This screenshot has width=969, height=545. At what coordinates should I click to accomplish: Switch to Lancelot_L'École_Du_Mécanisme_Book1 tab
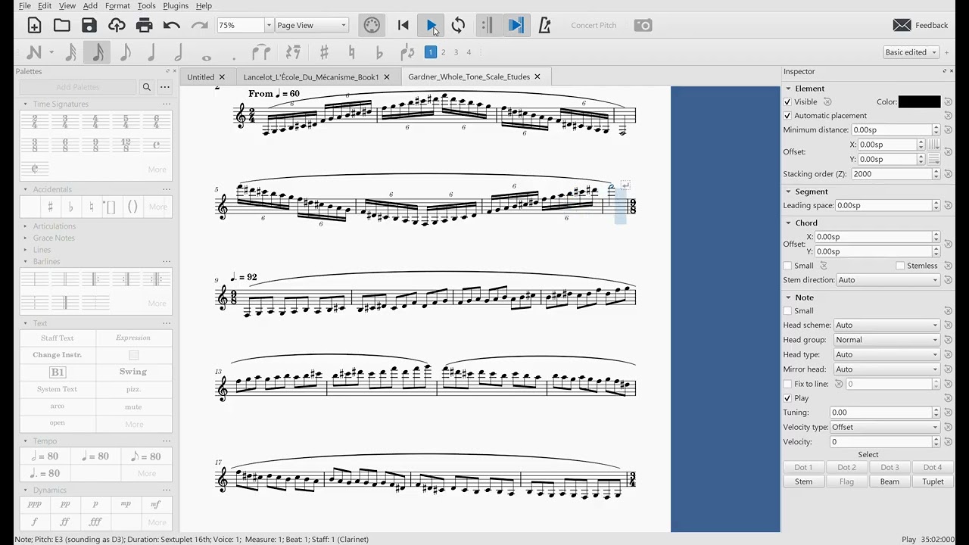pyautogui.click(x=311, y=76)
